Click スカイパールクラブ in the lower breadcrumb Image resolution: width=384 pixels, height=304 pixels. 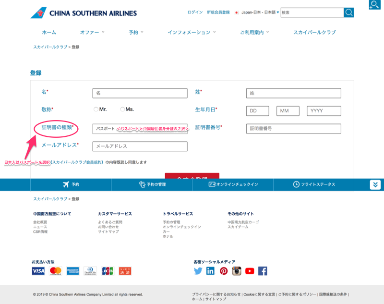point(50,199)
